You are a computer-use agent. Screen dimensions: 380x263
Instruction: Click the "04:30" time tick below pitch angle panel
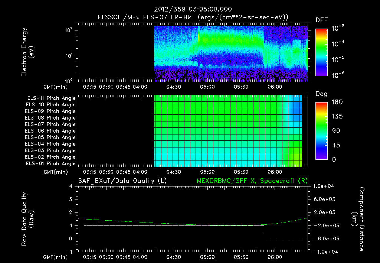[174, 172]
